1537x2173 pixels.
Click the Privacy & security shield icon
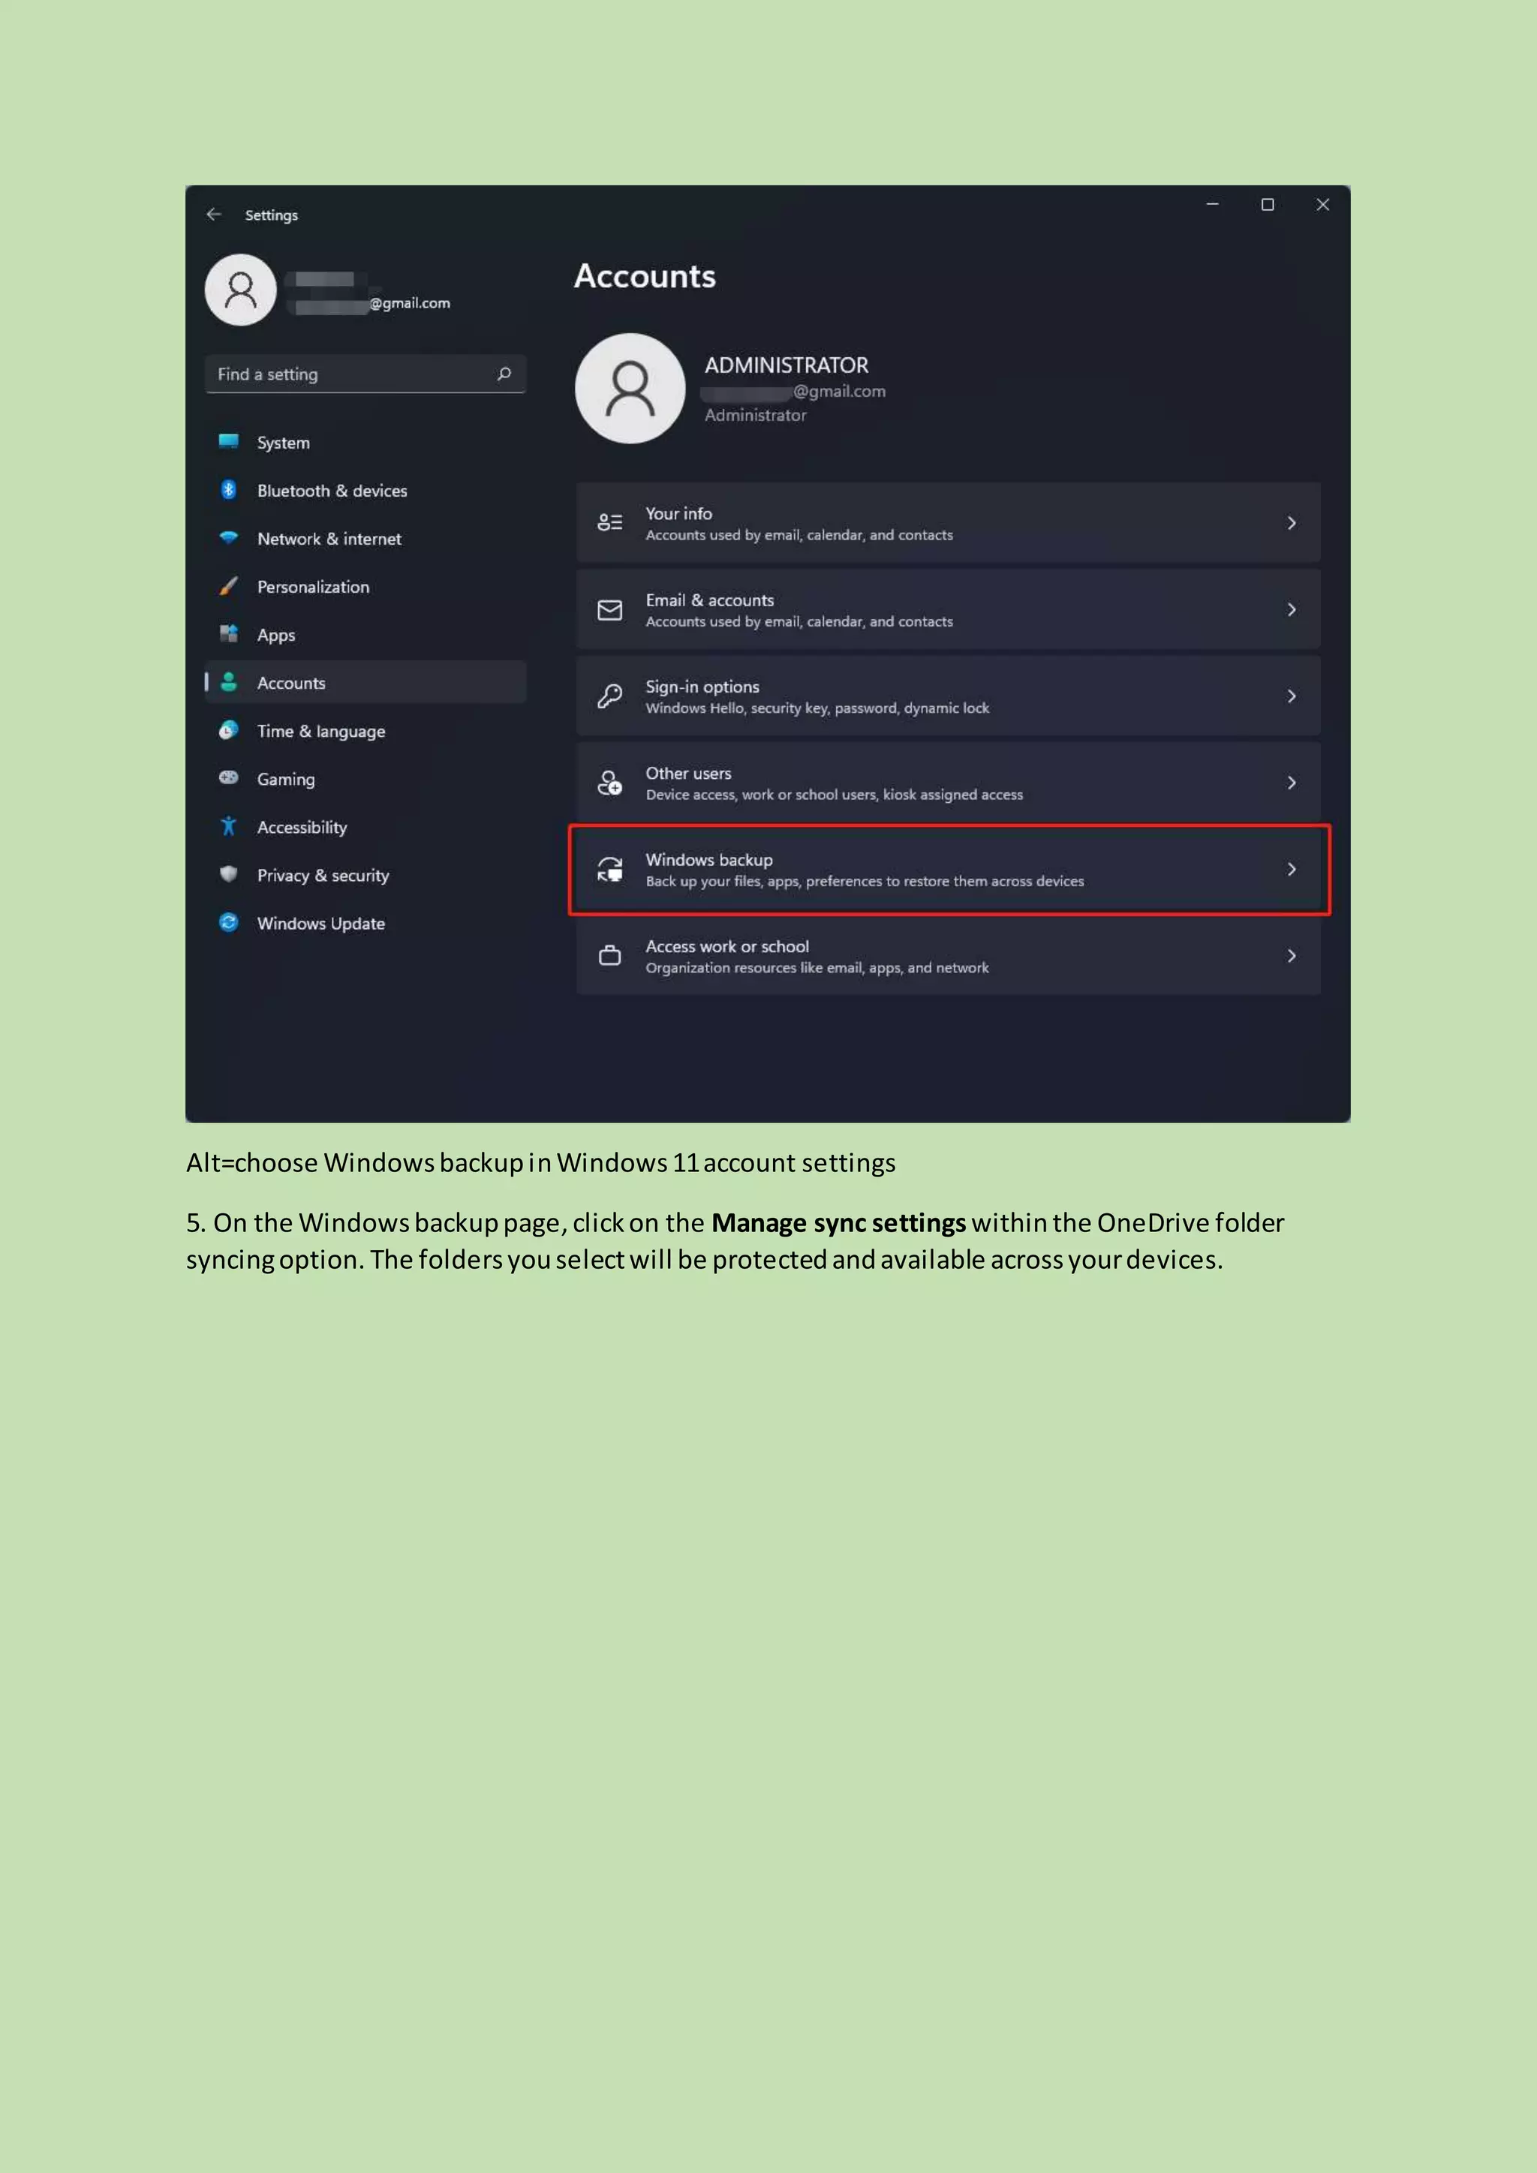coord(228,874)
